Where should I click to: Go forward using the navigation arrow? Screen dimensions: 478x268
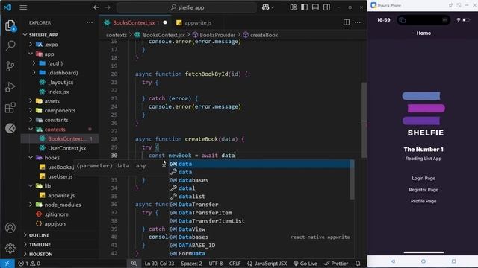tap(108, 7)
